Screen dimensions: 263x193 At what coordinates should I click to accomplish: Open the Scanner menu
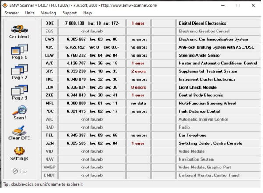[x=11, y=13]
